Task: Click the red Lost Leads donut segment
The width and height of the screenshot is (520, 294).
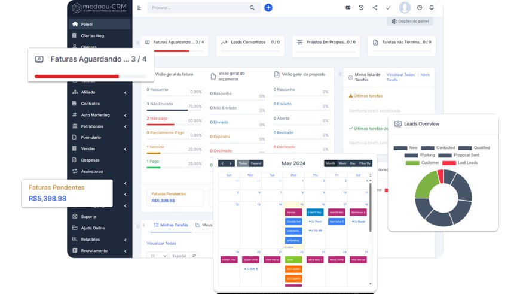Action: point(441,176)
